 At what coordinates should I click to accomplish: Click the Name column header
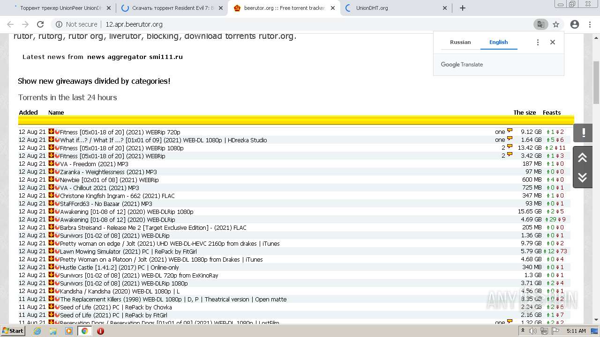coord(56,112)
